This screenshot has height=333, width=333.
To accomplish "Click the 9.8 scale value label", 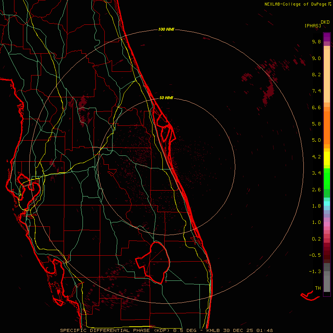I will click(316, 42).
